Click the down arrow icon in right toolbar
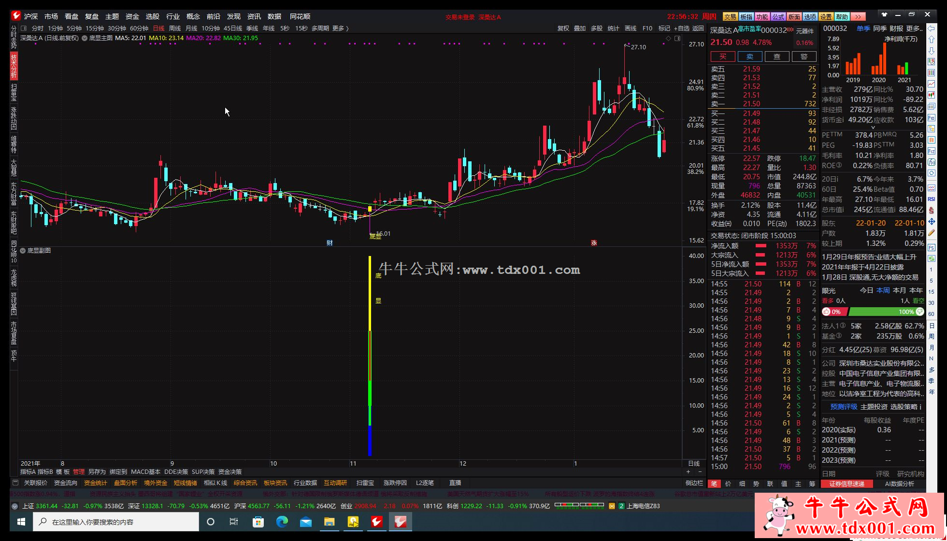Viewport: 947px width, 541px height. click(932, 50)
